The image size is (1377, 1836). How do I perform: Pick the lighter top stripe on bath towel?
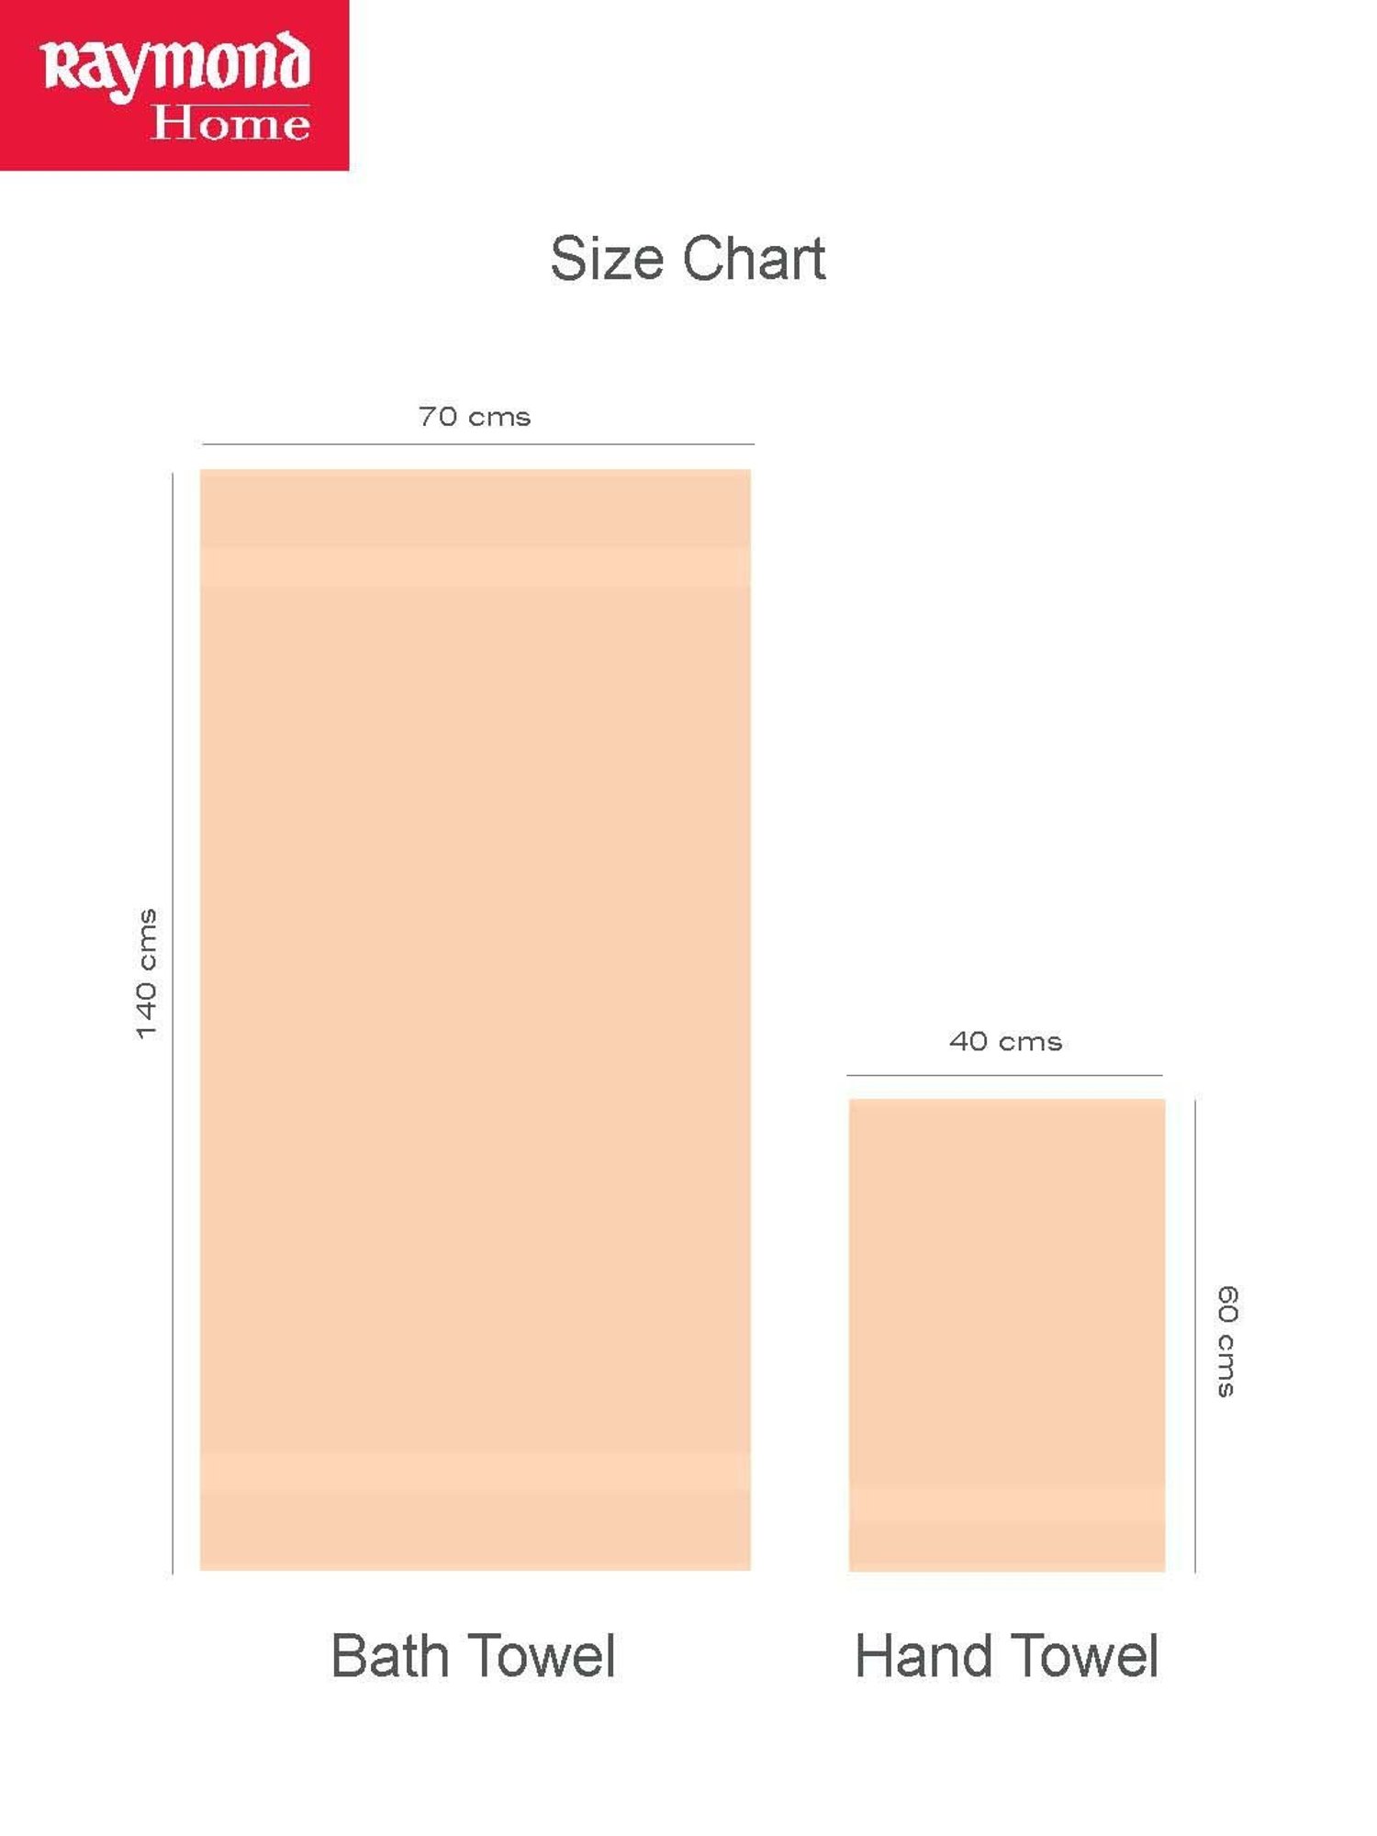pyautogui.click(x=476, y=566)
